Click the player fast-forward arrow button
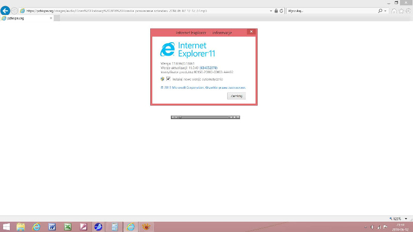The height and width of the screenshot is (232, 413). click(x=234, y=118)
